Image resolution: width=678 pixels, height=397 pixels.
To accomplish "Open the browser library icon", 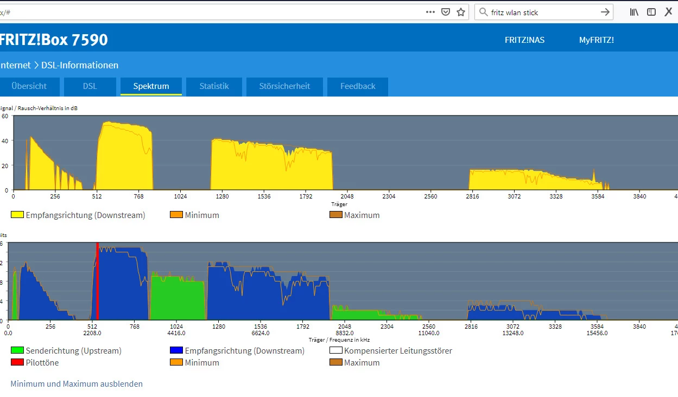I will [x=634, y=12].
